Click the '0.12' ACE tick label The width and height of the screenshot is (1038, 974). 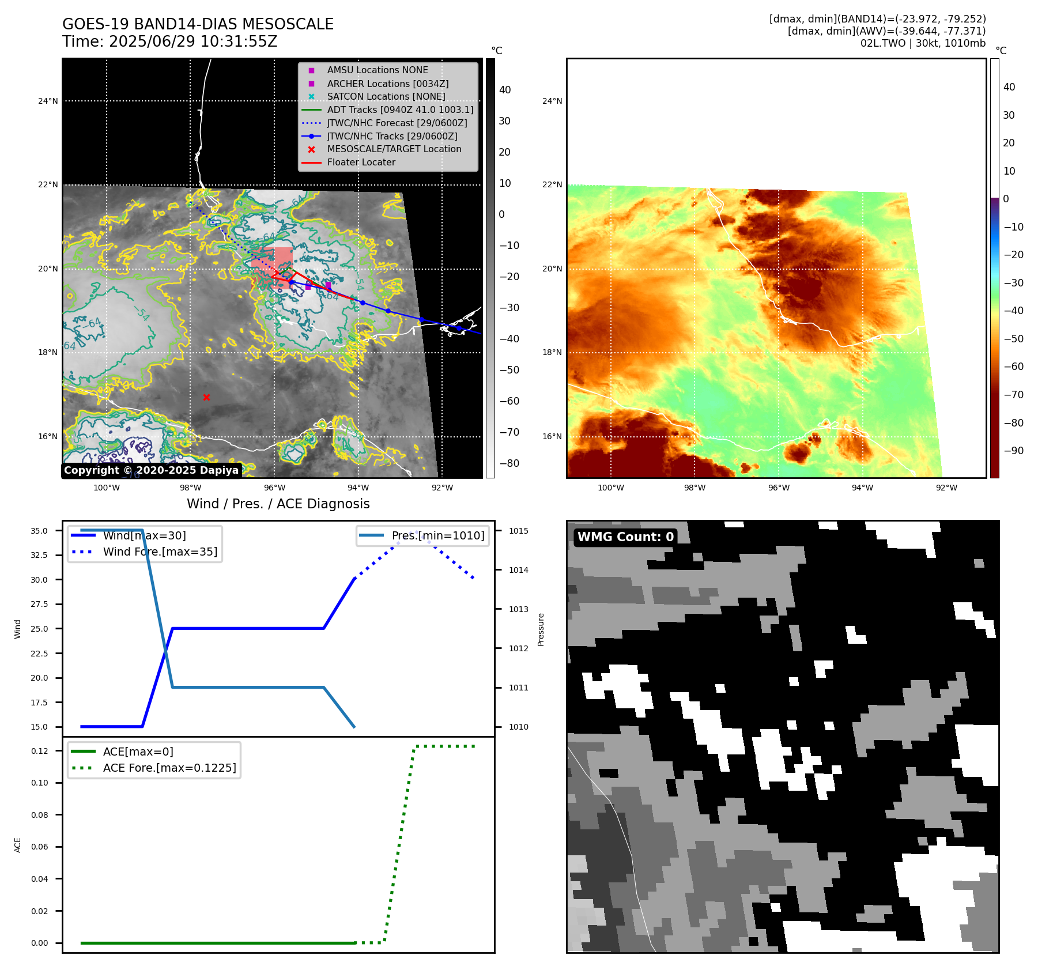pos(39,751)
